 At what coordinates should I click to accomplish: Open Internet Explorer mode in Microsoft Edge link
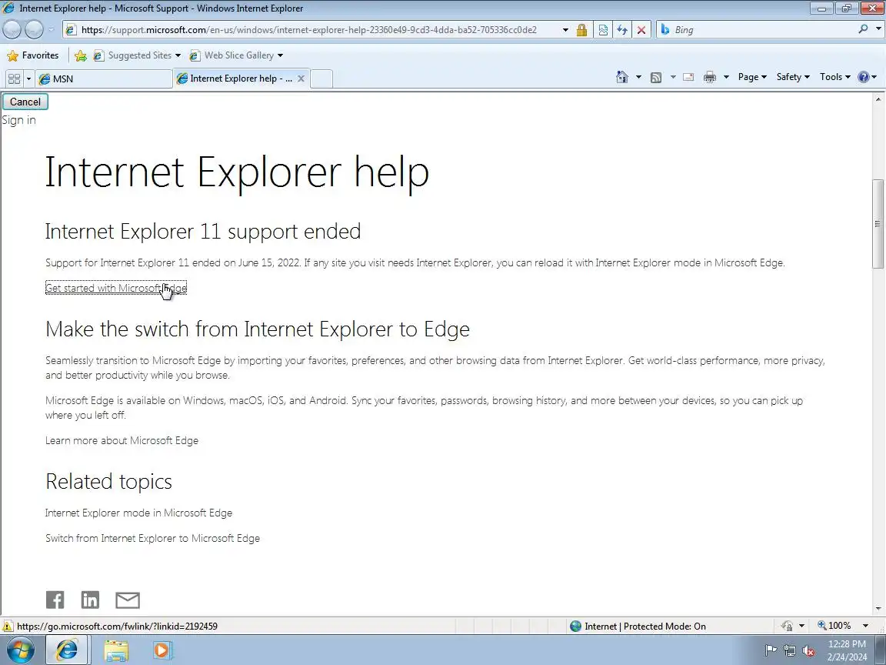click(138, 513)
